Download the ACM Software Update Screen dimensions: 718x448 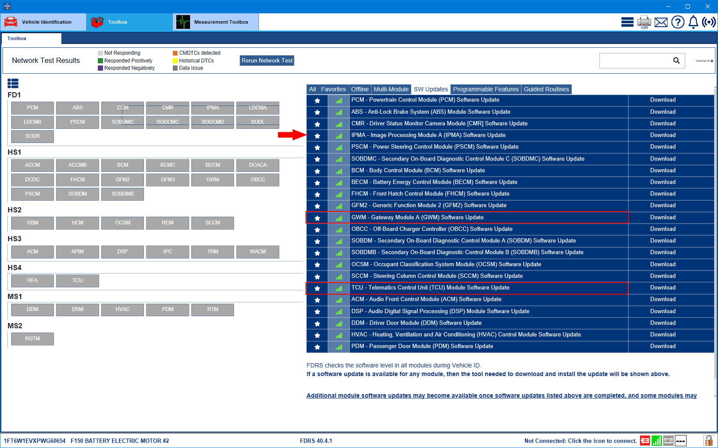663,299
